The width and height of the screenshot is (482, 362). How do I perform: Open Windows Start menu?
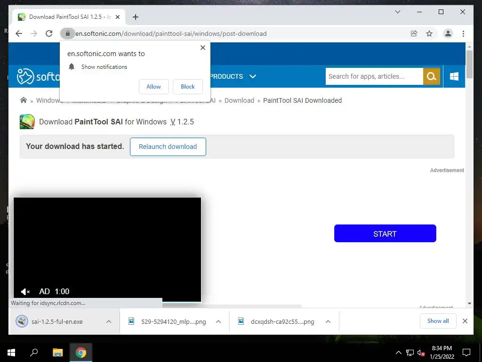pyautogui.click(x=11, y=353)
